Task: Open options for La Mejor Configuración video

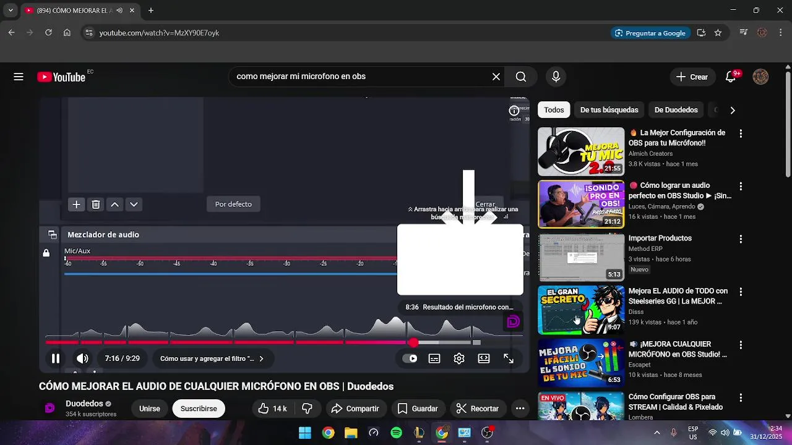Action: click(x=741, y=133)
